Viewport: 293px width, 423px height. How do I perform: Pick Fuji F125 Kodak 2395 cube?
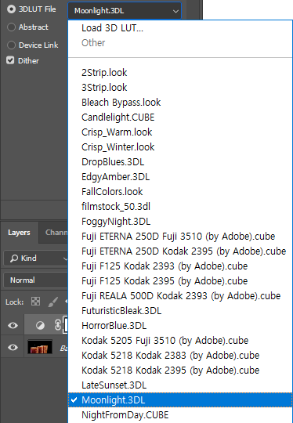[x=180, y=281]
